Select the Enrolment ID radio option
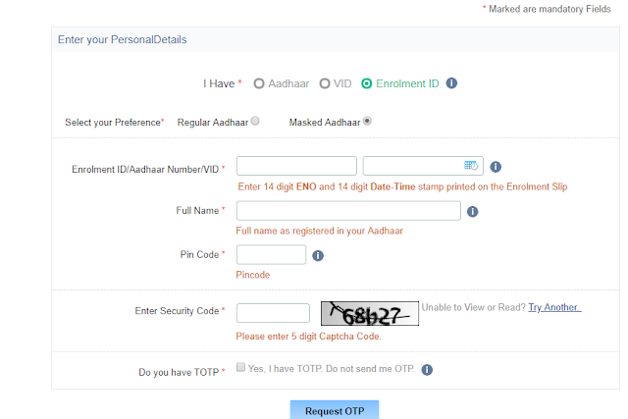The width and height of the screenshot is (628, 419). 366,83
